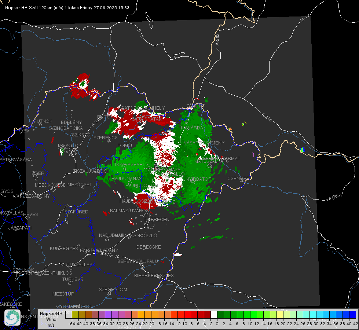The image size is (359, 330).
Task: Select the BIHARKERESZTES label
Action: (154, 275)
